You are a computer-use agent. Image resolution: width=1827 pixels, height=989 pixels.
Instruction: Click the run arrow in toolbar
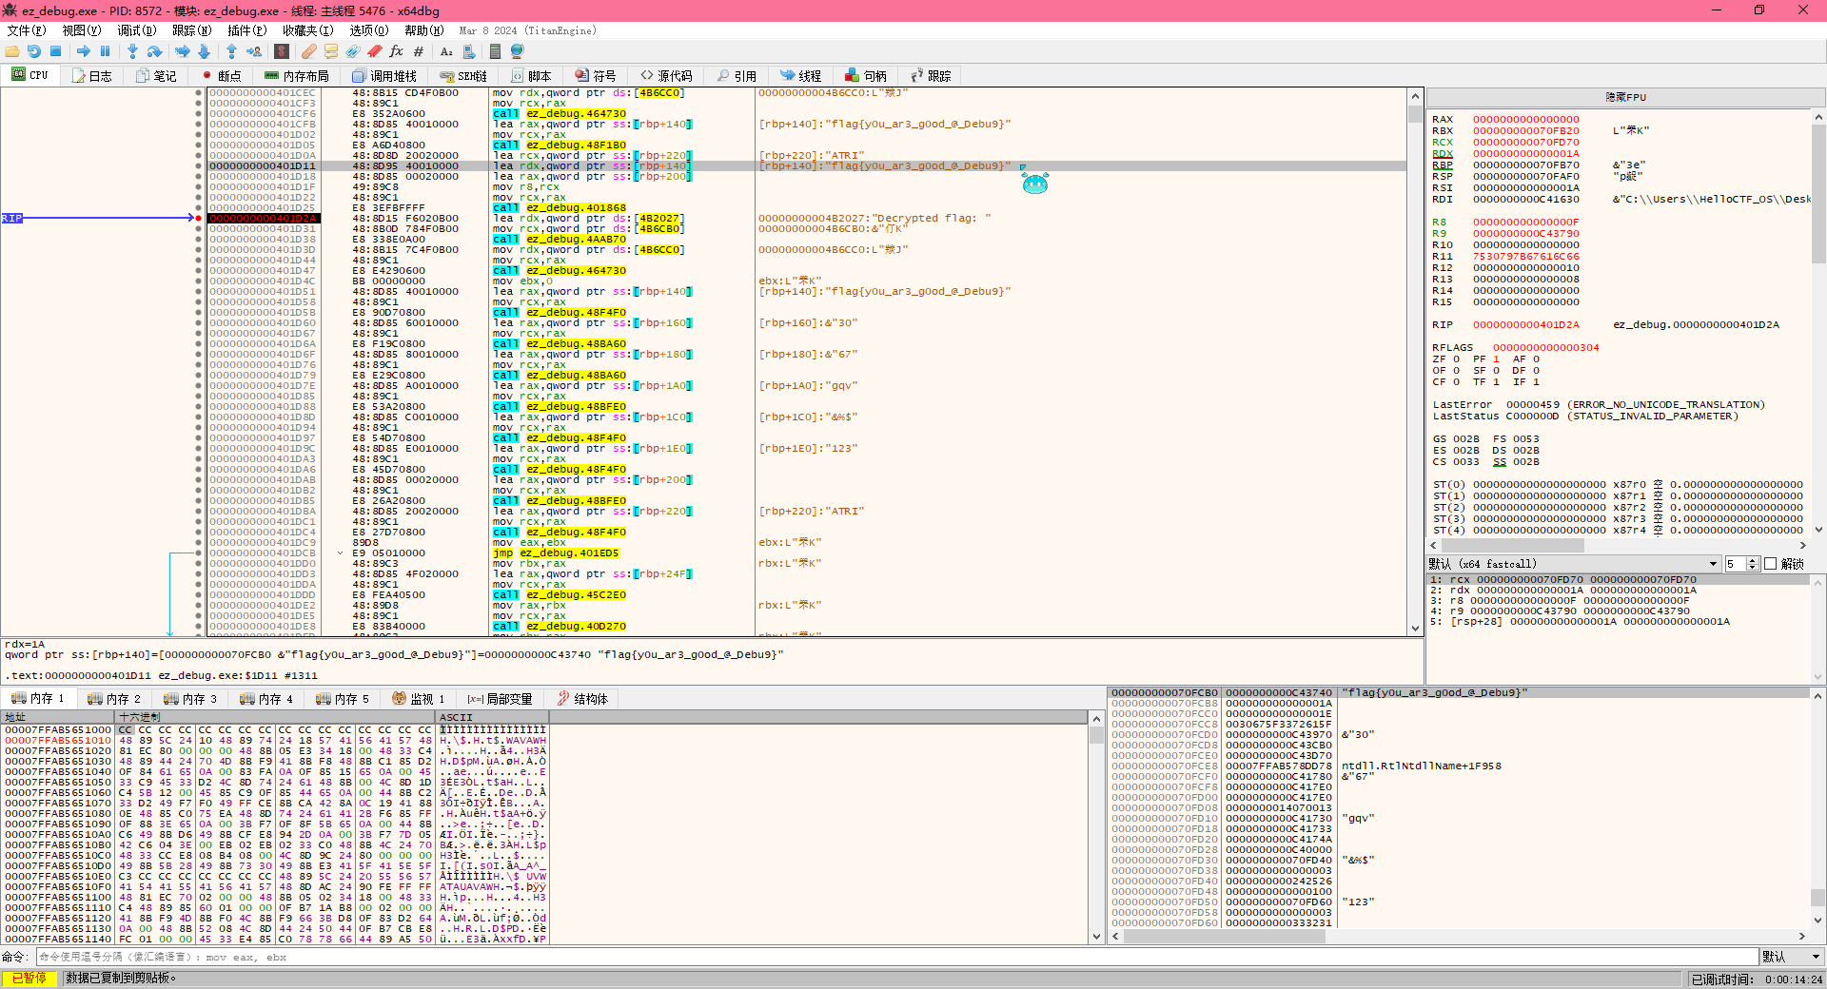[84, 51]
